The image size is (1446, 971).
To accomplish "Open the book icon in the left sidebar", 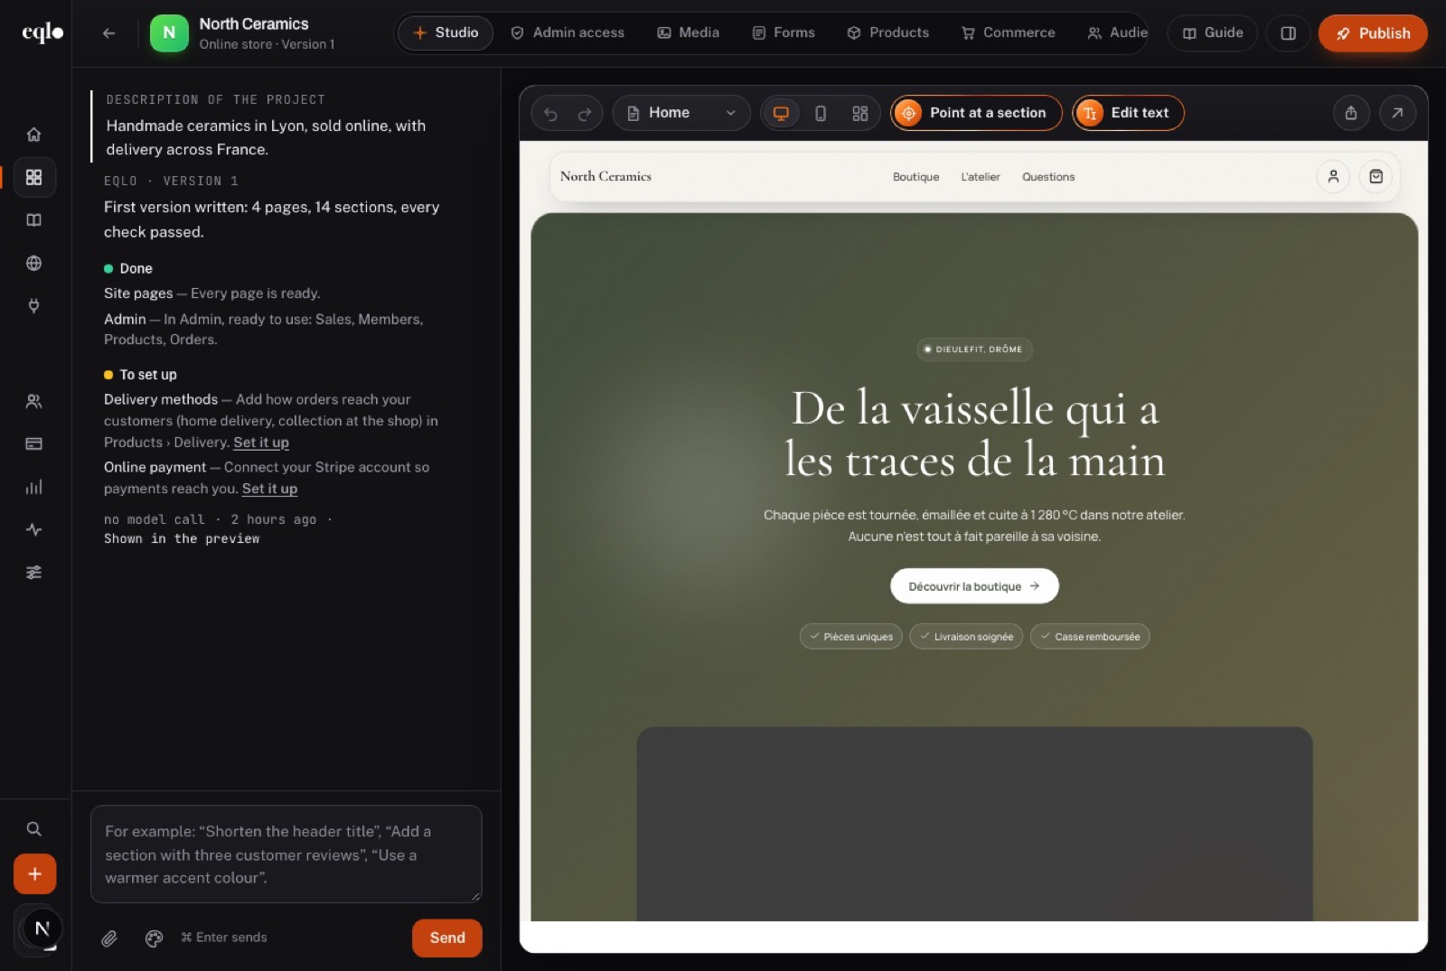I will click(33, 220).
